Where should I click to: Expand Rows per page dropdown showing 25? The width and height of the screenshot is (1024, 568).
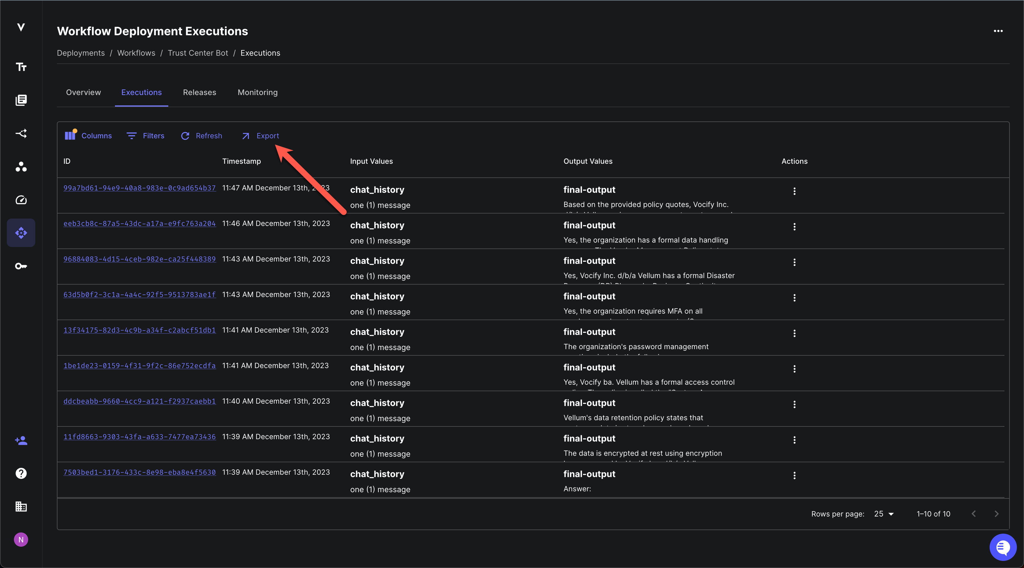tap(884, 514)
